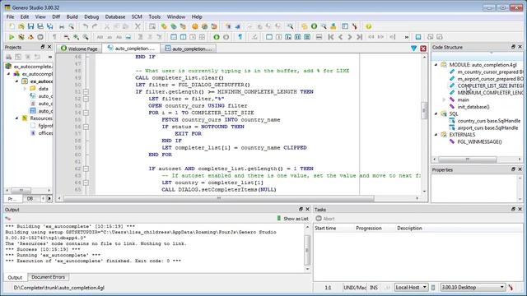Click the Abort button in Tasks
Screen dimensions: 527x296
click(325, 219)
